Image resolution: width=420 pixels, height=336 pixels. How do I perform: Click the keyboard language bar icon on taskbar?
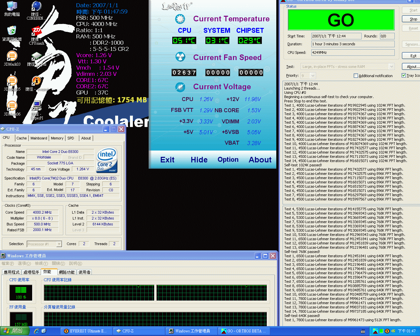(363, 331)
